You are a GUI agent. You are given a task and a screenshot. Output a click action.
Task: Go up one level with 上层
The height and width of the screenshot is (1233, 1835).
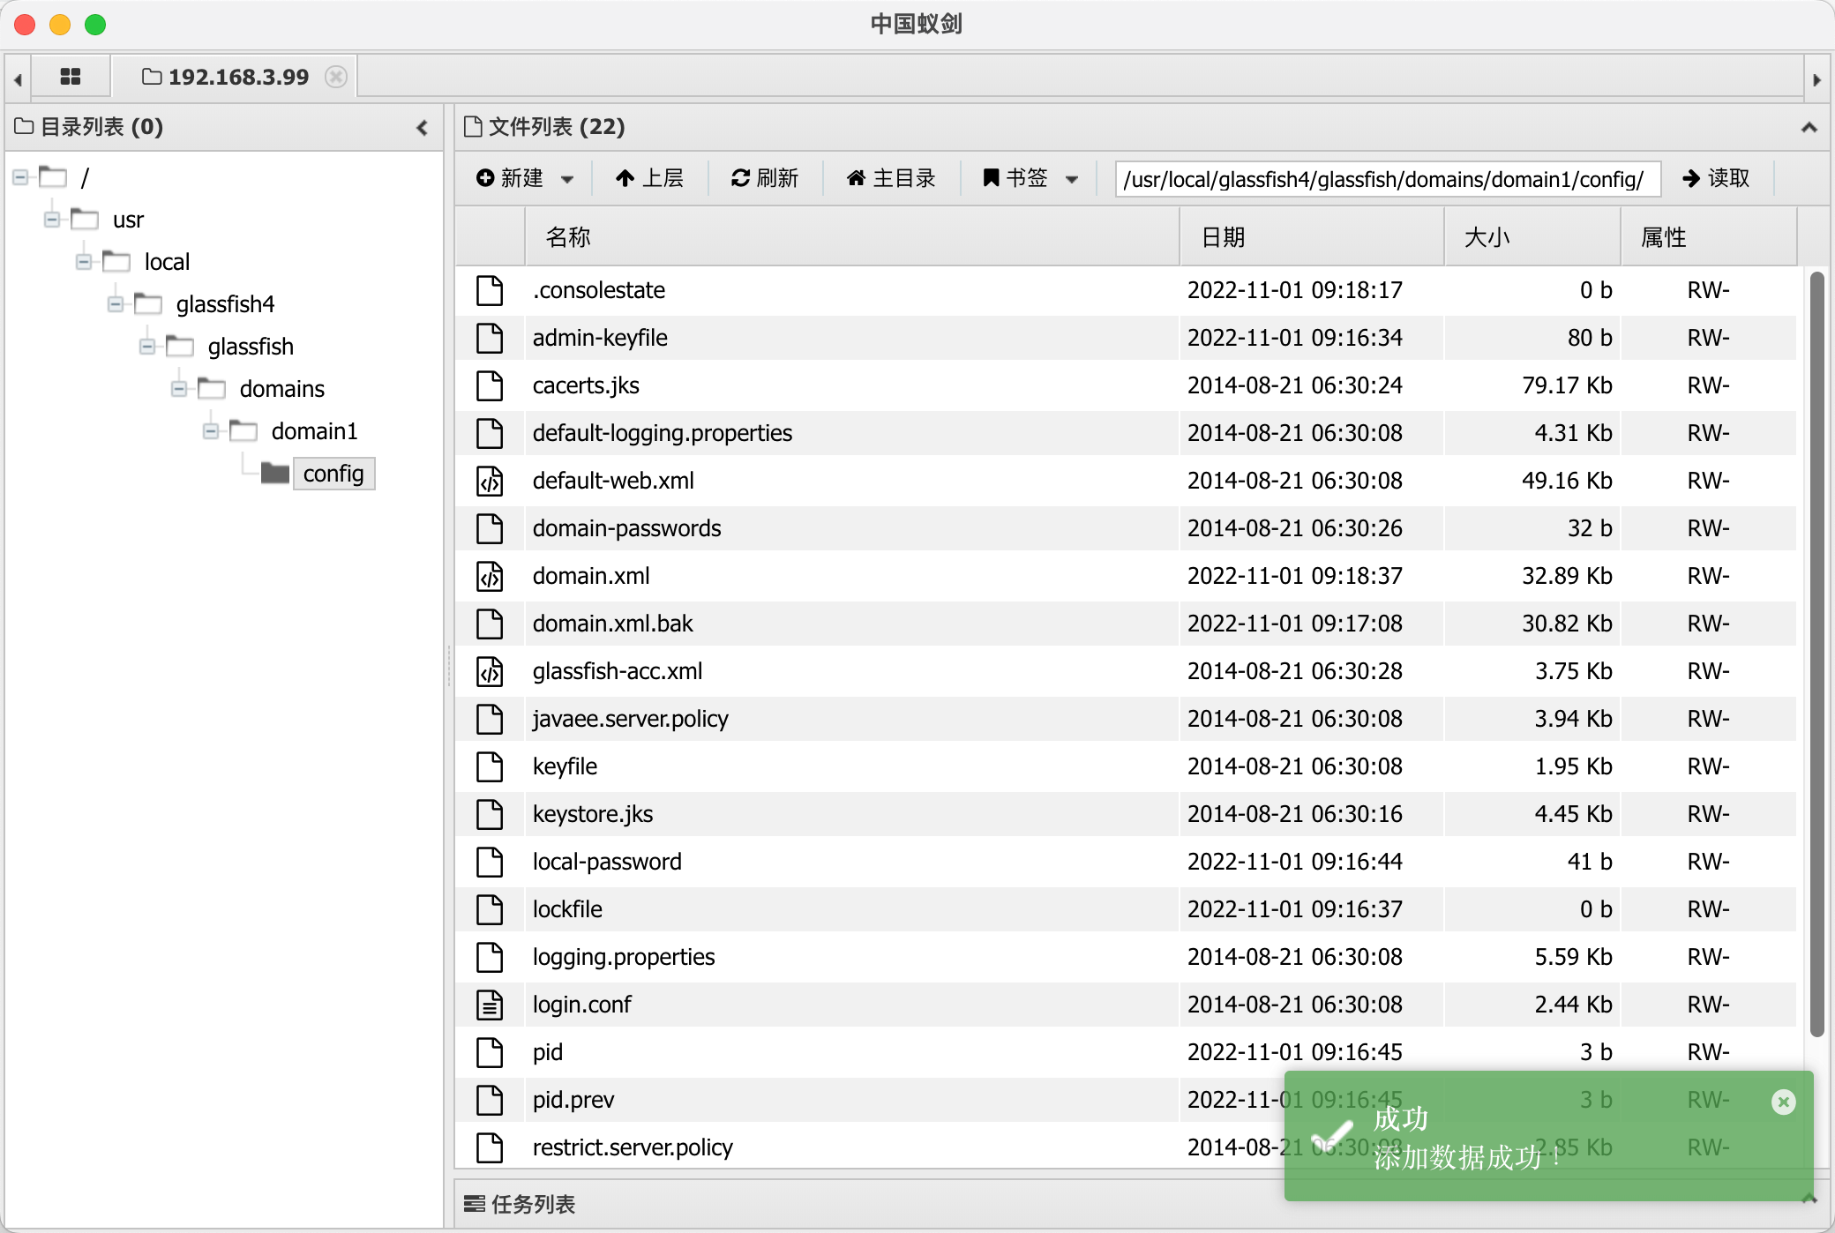coord(650,178)
